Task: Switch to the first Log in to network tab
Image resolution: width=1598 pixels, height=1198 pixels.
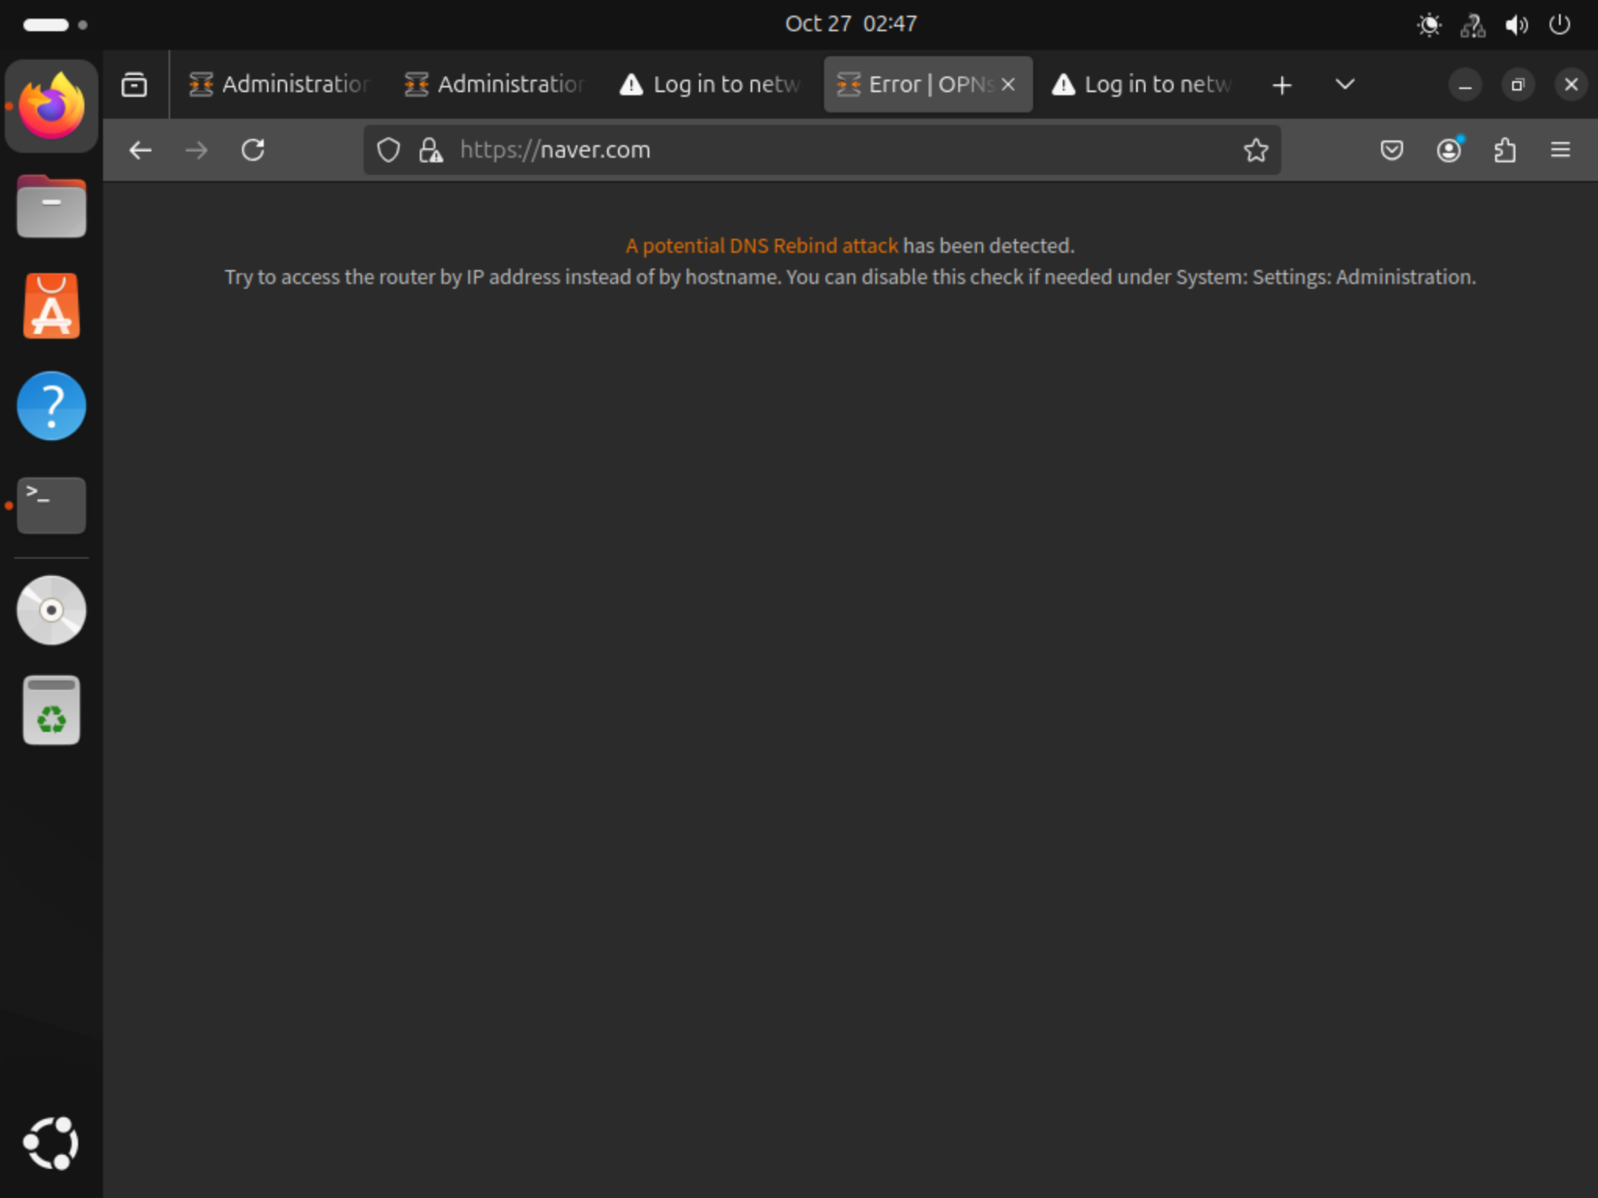Action: (x=709, y=84)
